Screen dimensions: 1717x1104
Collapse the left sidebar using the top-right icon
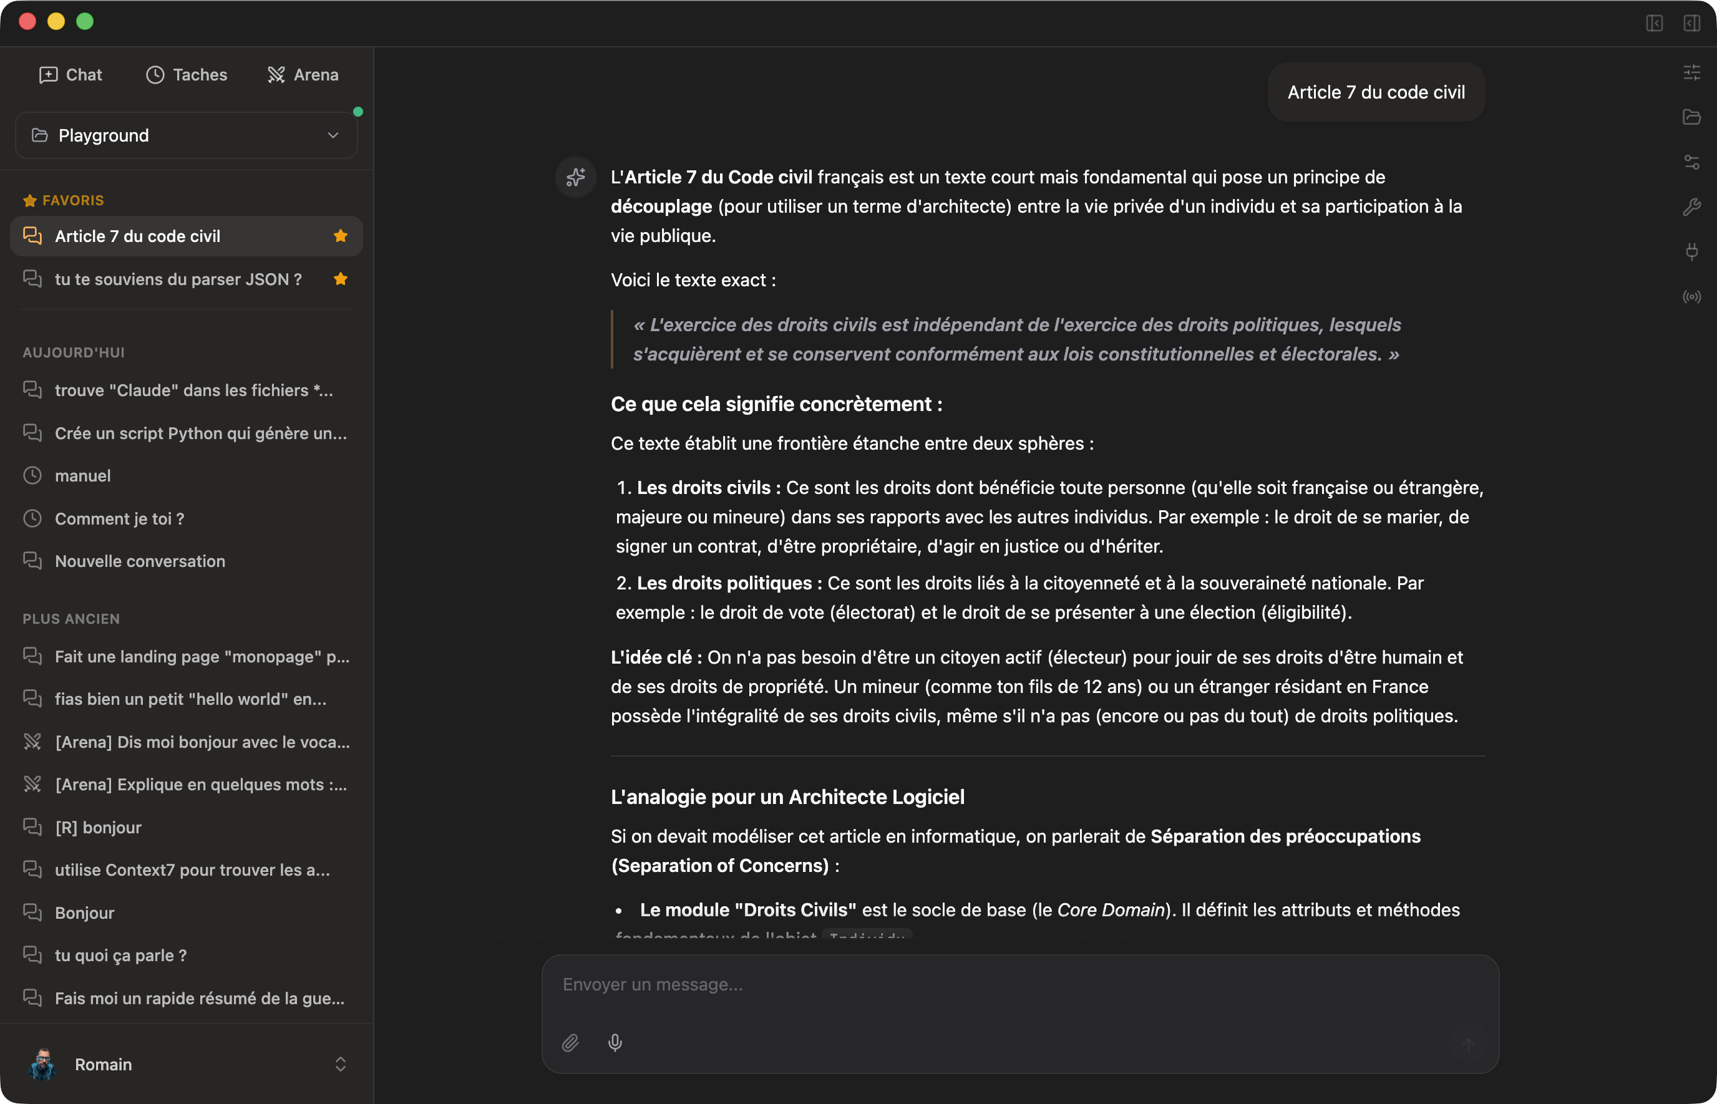tap(1655, 24)
